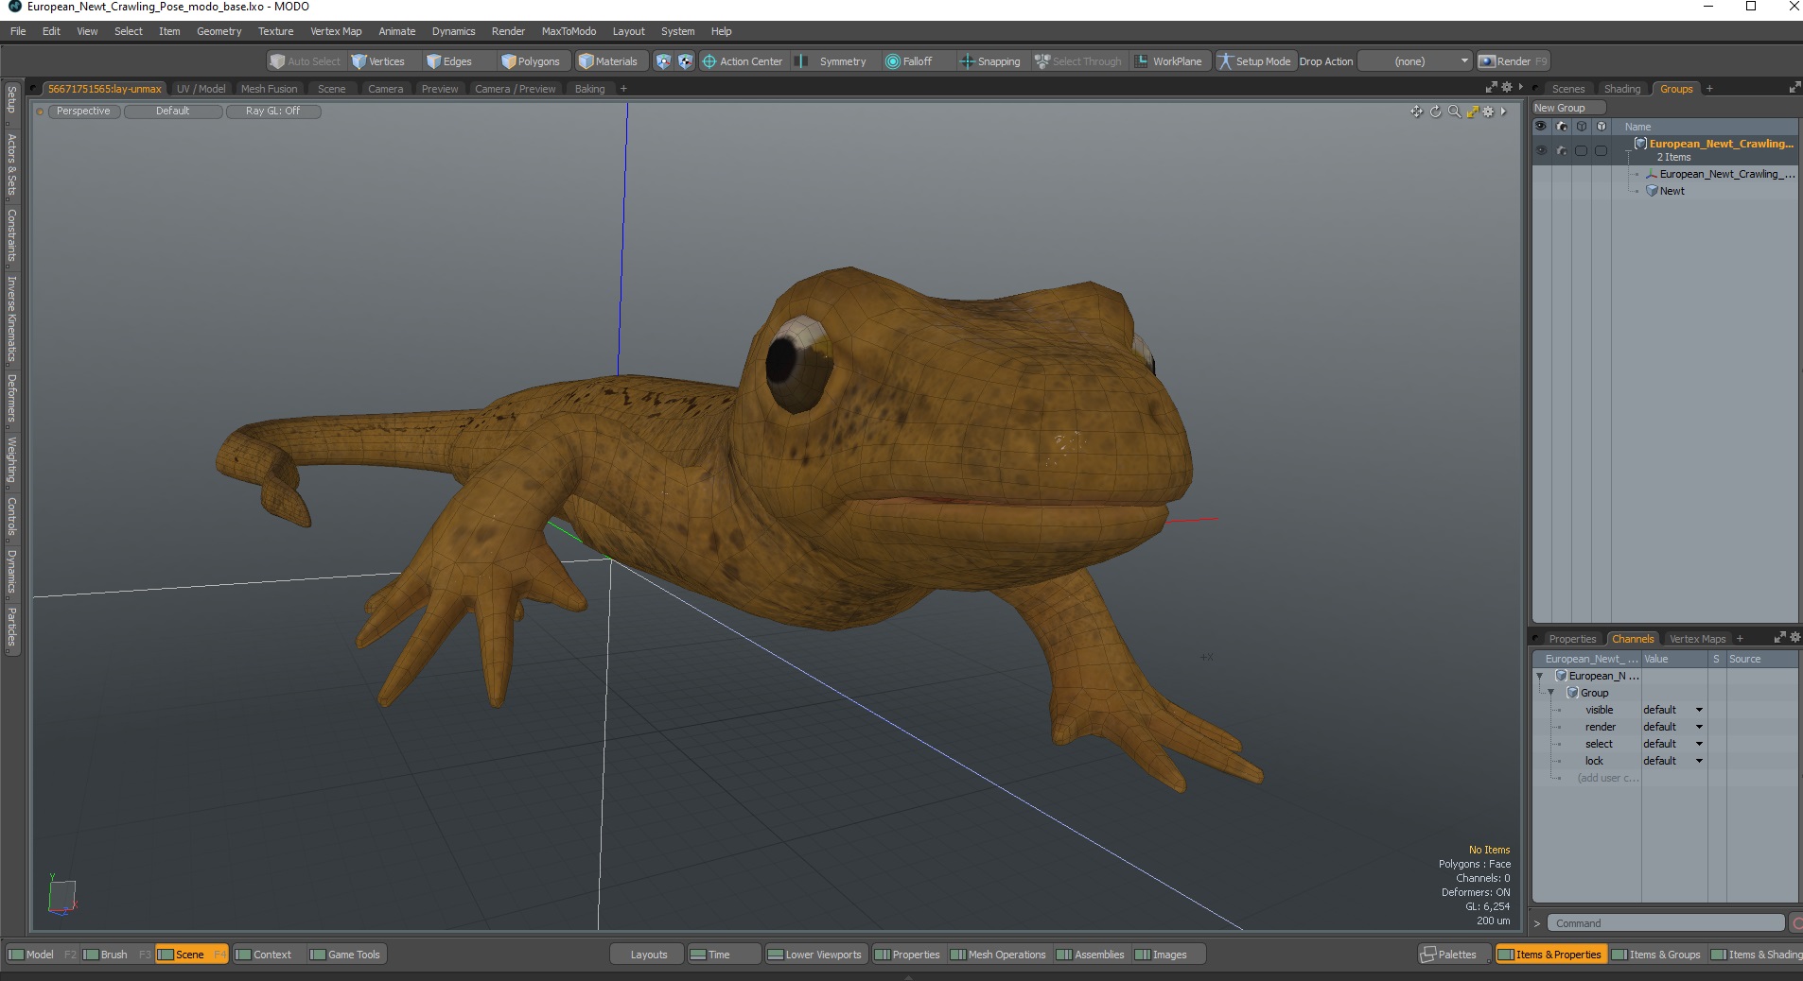Click the yellow viewport maximize arrows icon

point(1472,112)
